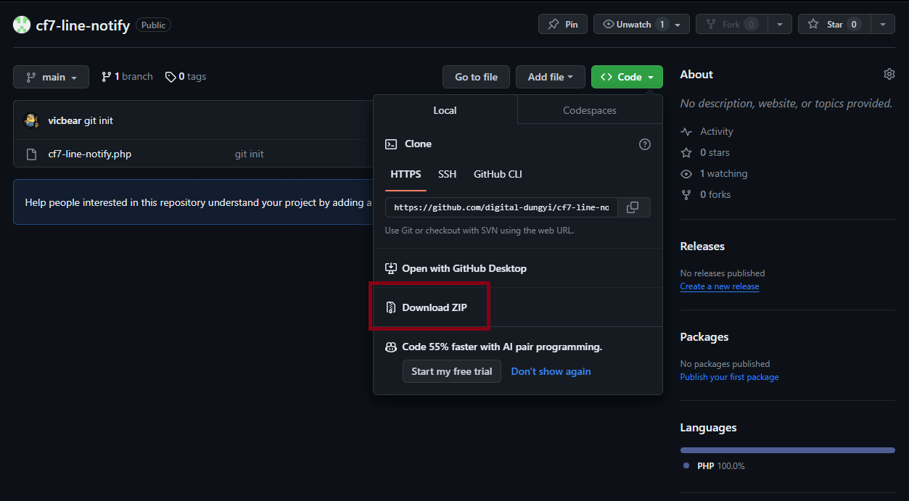Screen dimensions: 909x501
Task: Open Create a new release link
Action: point(720,286)
